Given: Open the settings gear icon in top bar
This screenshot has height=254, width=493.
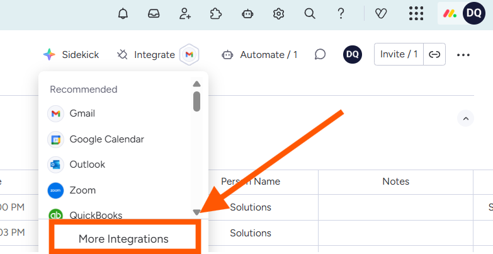Looking at the screenshot, I should point(278,13).
